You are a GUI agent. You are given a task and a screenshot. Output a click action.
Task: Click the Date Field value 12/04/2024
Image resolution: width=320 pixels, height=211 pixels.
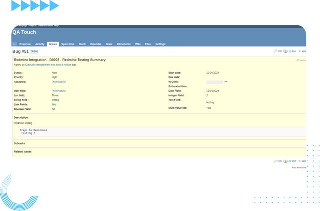(213, 91)
